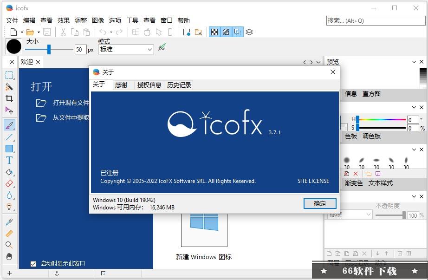The image size is (428, 280).
Task: Select the Rectangle shape tool
Action: [x=9, y=149]
